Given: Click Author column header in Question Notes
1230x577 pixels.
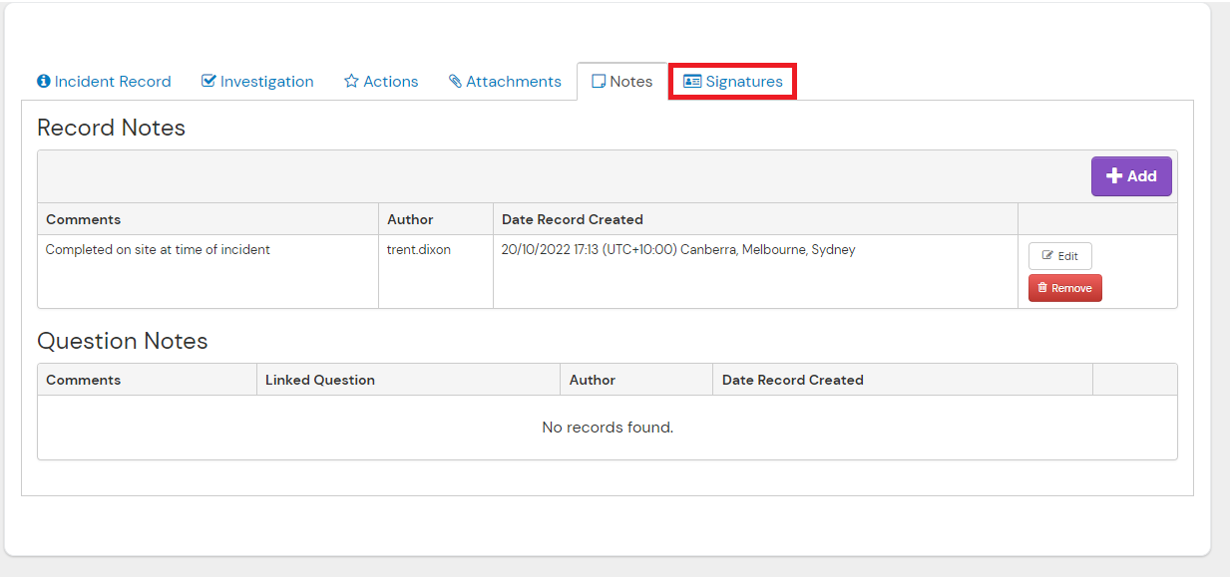Looking at the screenshot, I should (593, 380).
